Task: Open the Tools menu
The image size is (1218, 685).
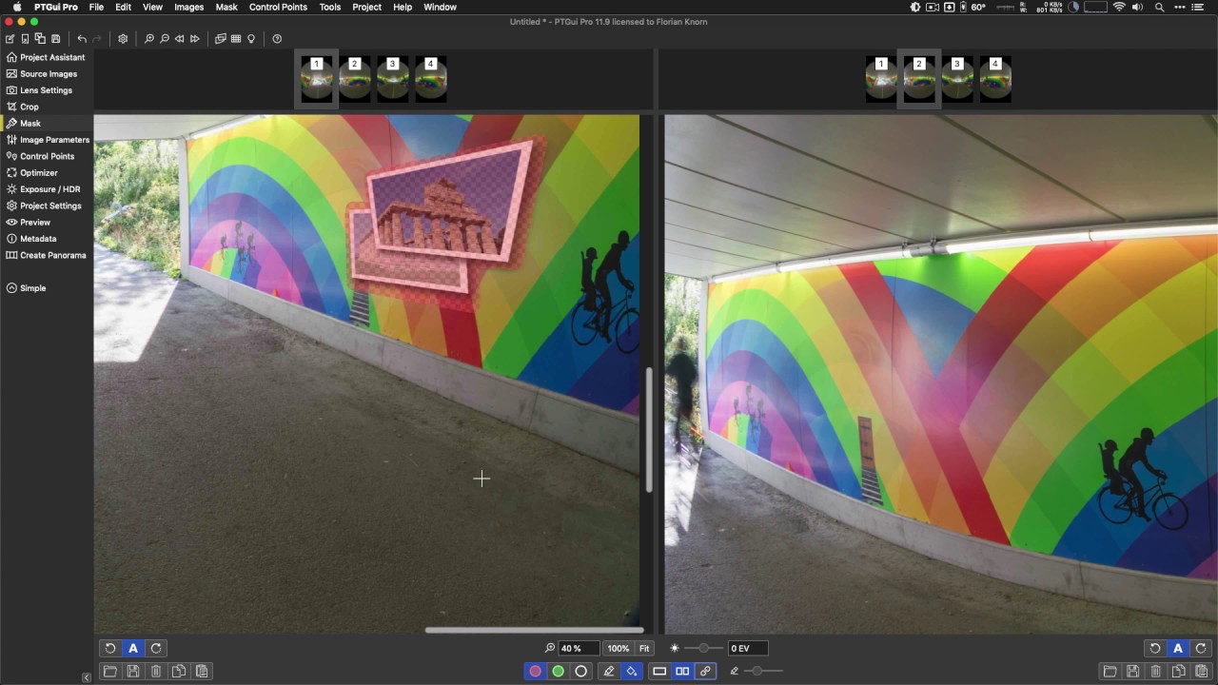Action: click(x=330, y=7)
